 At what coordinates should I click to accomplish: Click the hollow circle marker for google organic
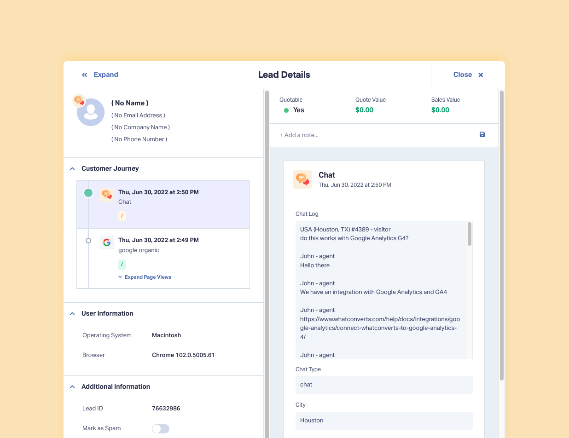pos(88,241)
